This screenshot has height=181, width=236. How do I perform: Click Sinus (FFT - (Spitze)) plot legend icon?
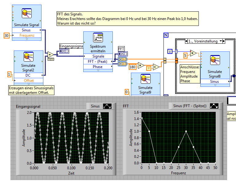pyautogui.click(x=214, y=106)
